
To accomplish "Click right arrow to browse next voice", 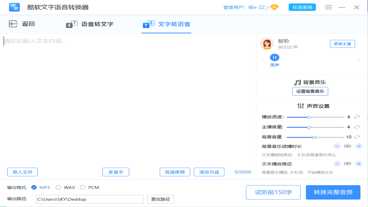I will 358,61.
